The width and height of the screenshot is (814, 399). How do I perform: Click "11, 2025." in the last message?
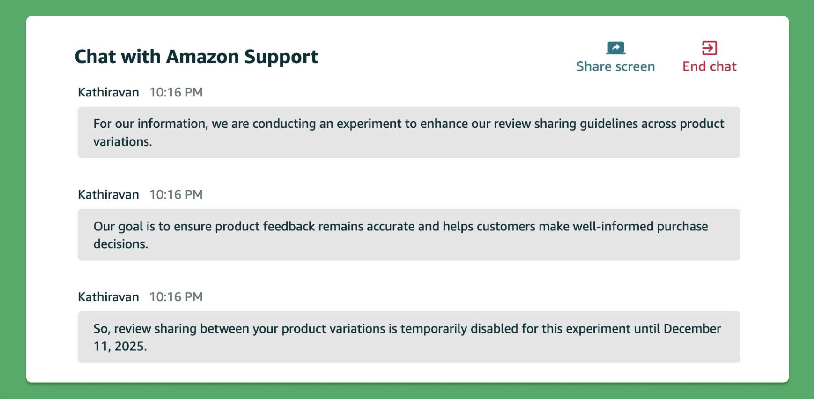[x=120, y=346]
